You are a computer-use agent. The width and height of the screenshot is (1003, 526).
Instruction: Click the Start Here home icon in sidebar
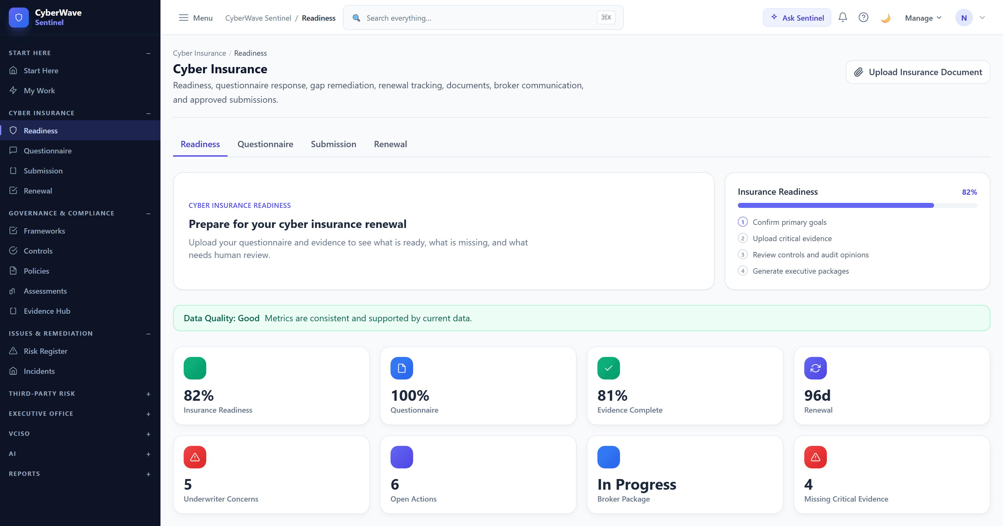[x=13, y=70]
